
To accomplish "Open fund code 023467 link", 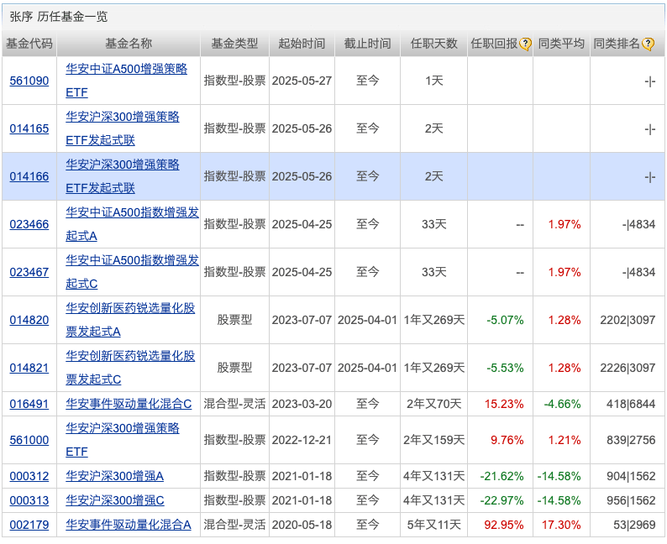I will (x=29, y=273).
